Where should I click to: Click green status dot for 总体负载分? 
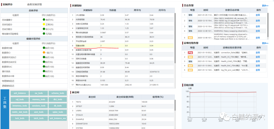click(x=44, y=29)
